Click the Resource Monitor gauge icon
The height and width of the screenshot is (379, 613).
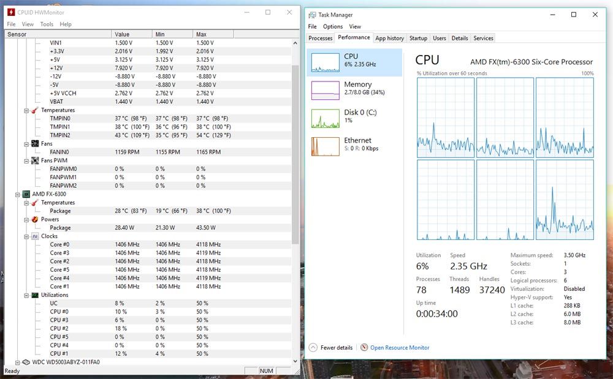(x=364, y=347)
